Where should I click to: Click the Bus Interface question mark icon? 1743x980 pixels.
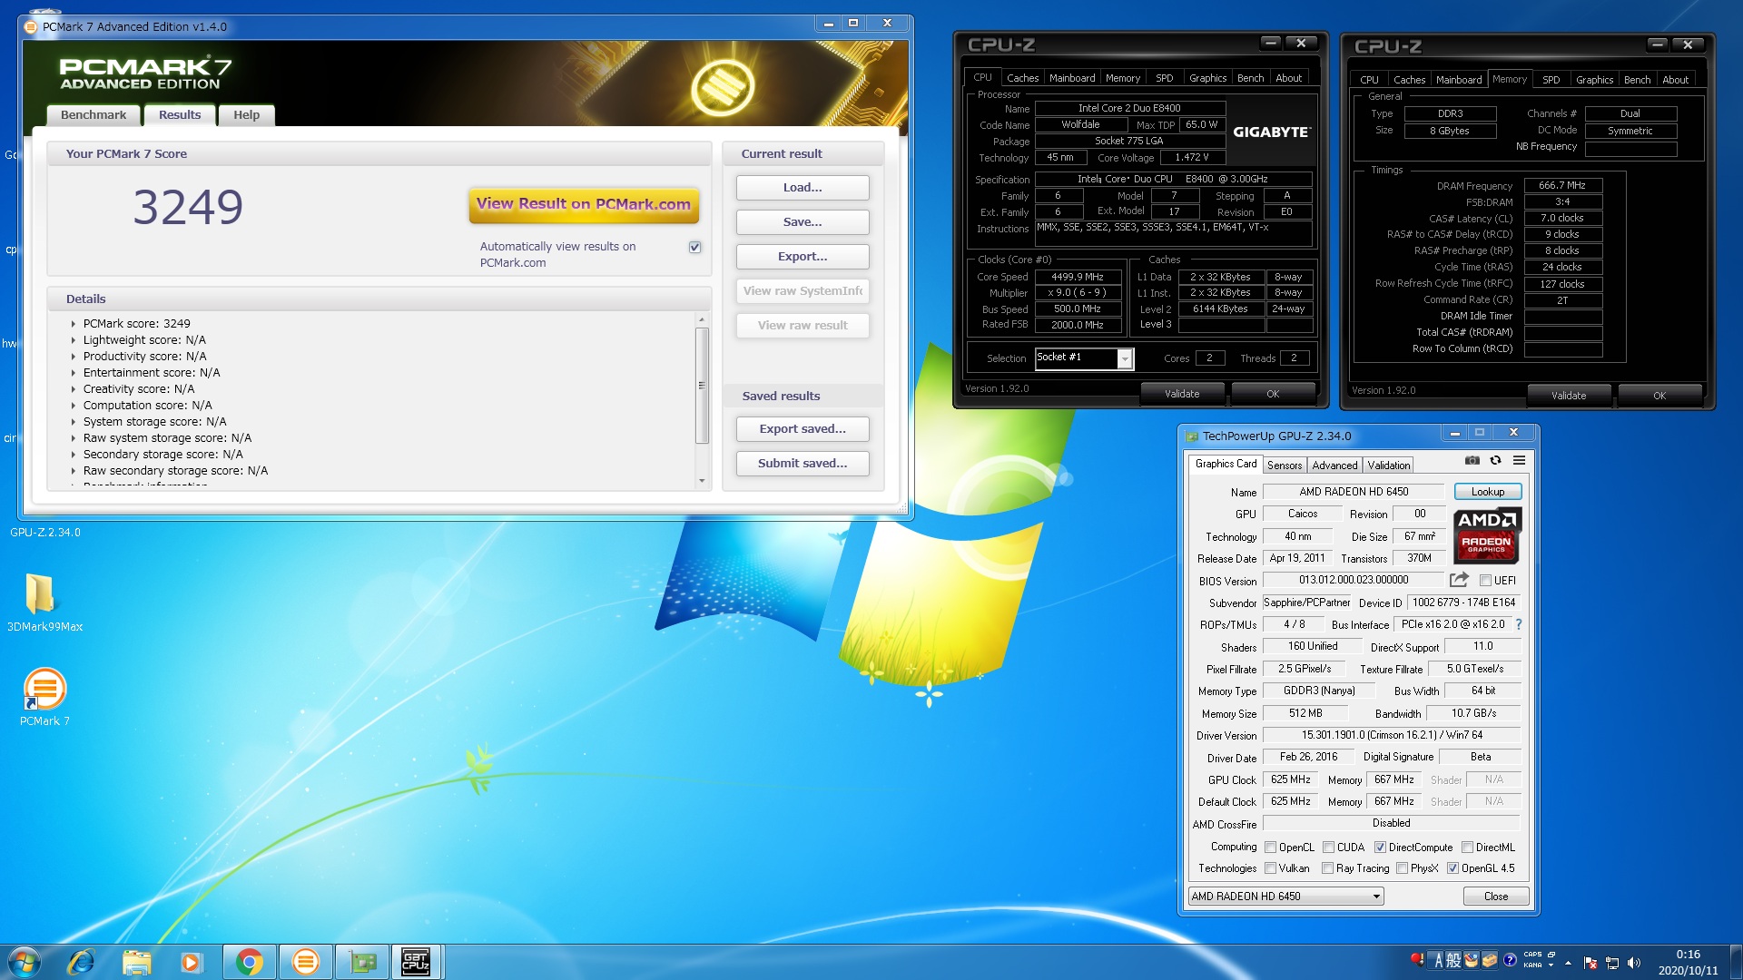coord(1519,624)
